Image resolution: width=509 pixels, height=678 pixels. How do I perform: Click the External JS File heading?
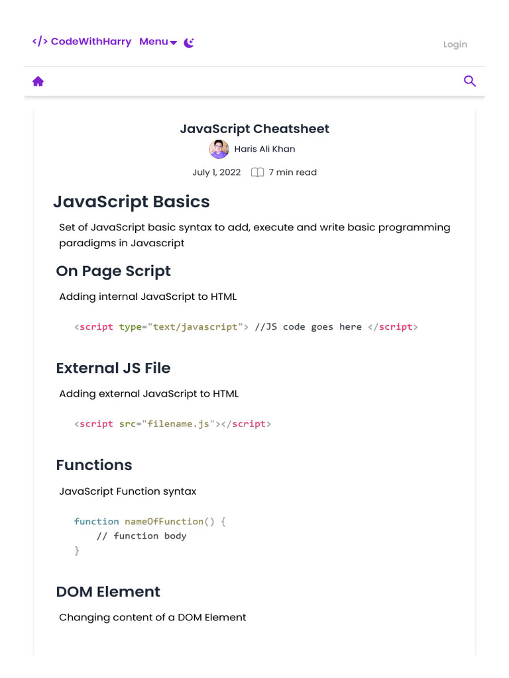click(x=113, y=368)
